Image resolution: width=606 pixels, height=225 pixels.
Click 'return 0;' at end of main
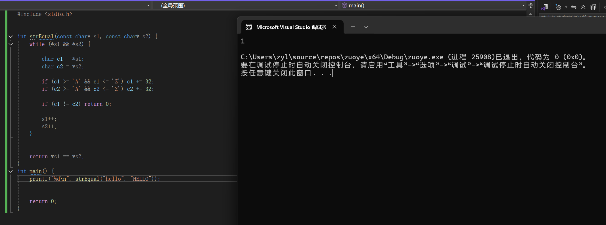[x=43, y=201]
